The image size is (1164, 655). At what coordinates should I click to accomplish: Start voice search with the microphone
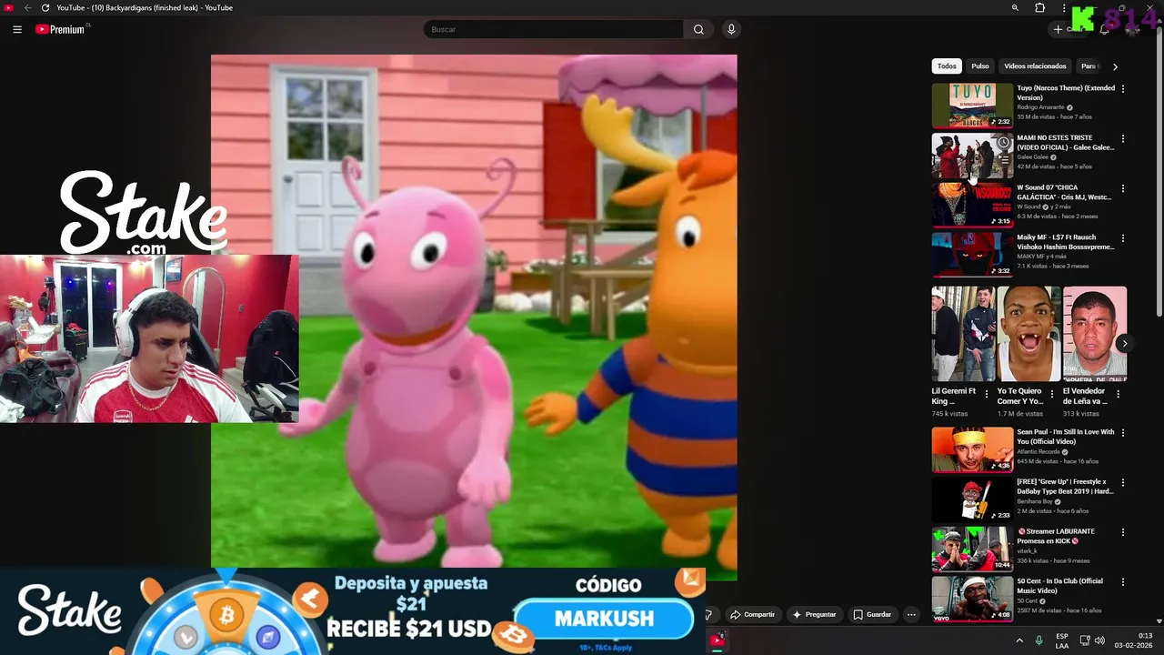[731, 29]
